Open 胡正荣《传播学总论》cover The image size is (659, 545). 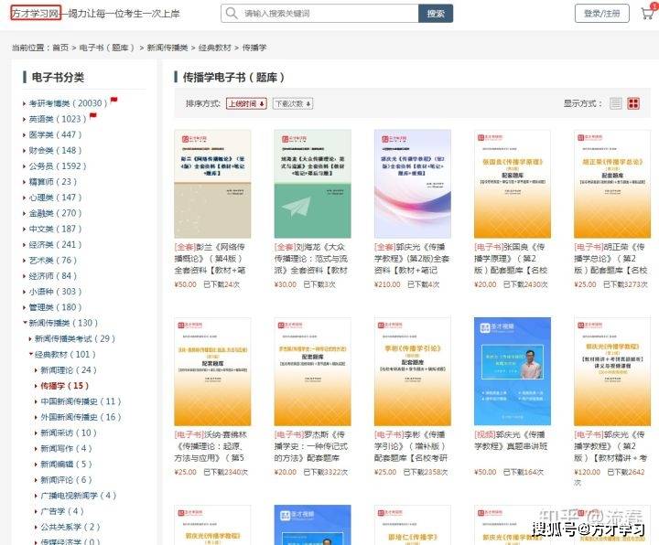click(612, 184)
